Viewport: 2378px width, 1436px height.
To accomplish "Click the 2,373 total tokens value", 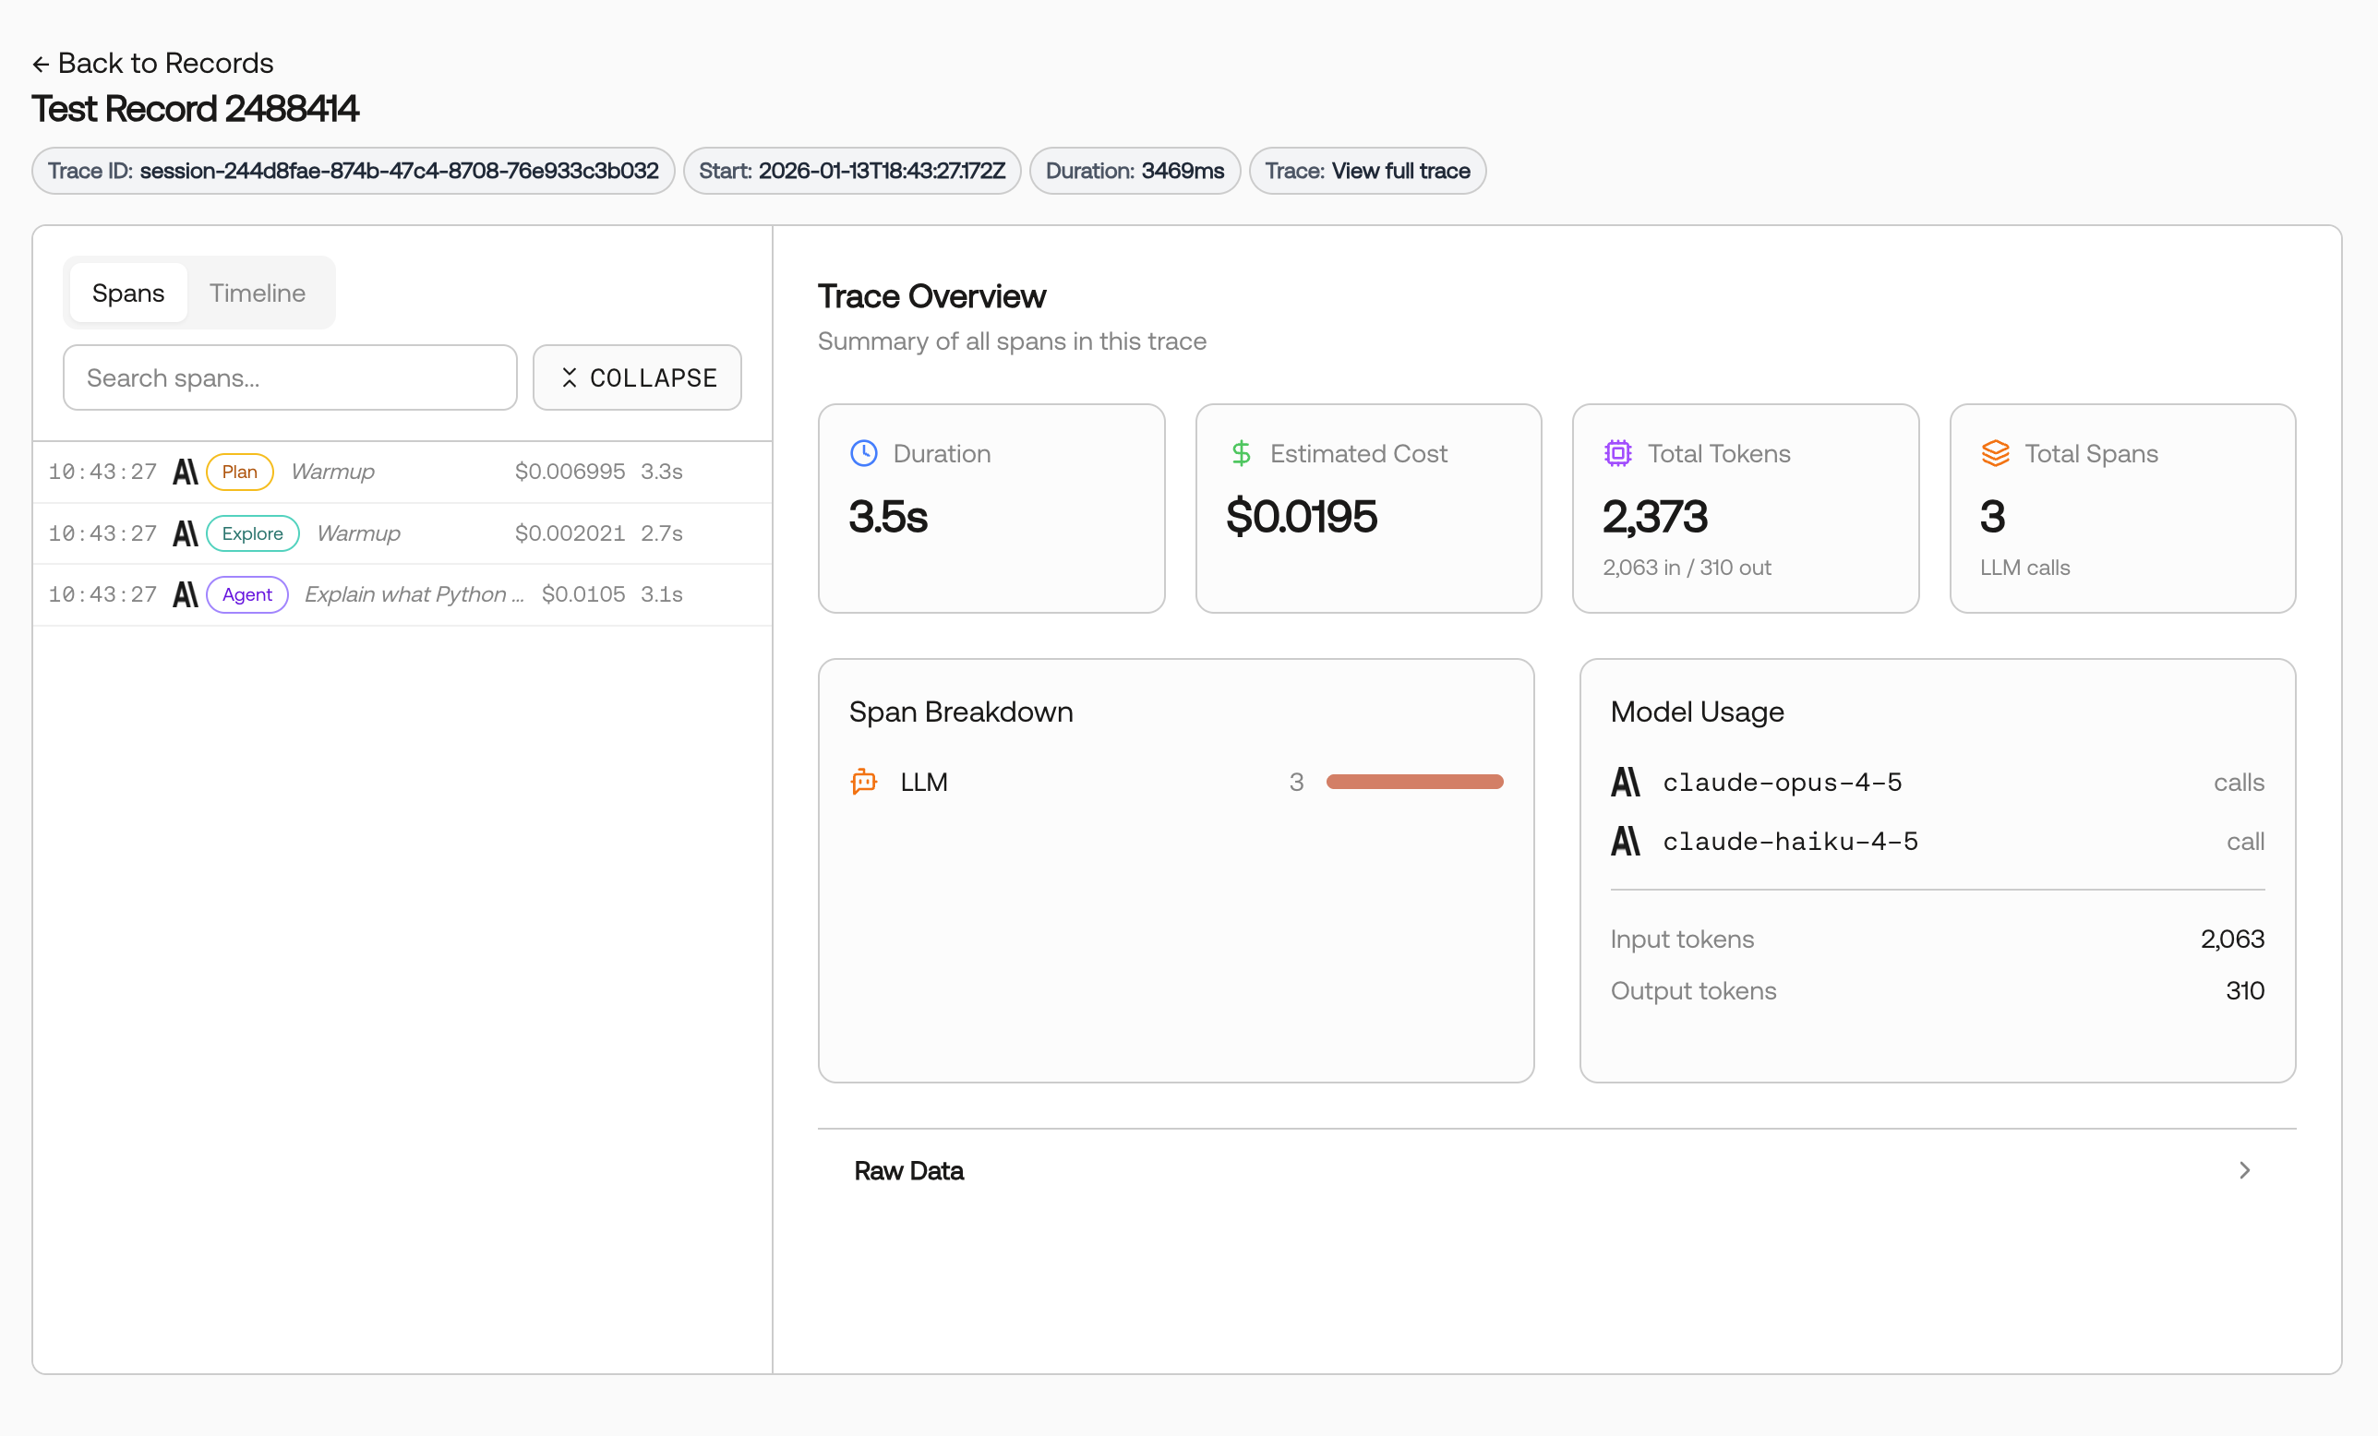I will pos(1654,516).
